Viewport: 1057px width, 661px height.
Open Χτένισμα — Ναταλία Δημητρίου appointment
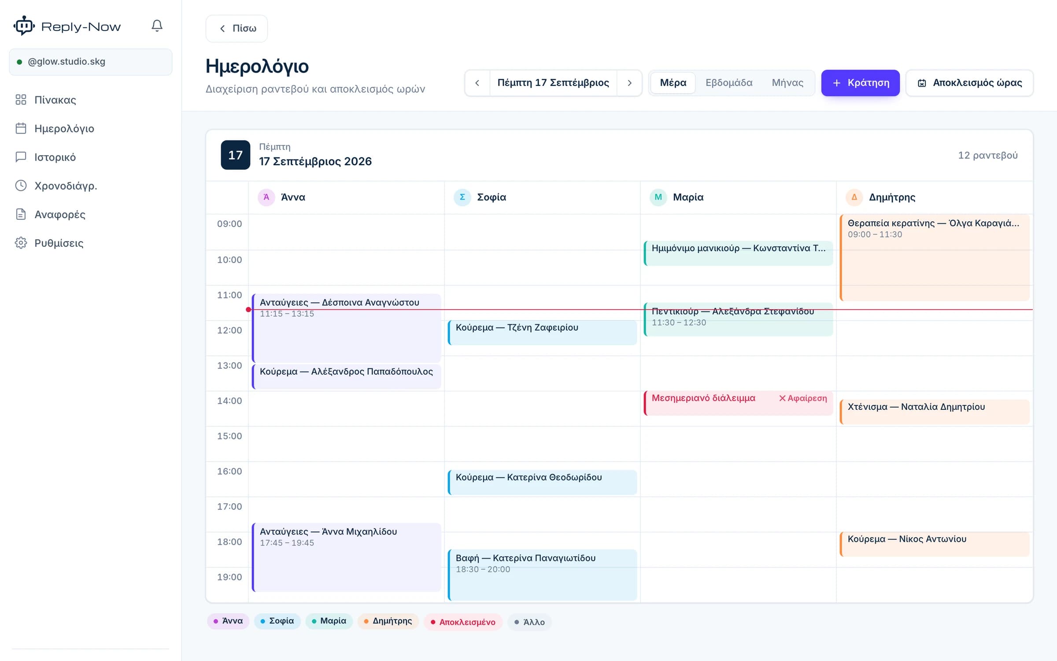(x=935, y=412)
